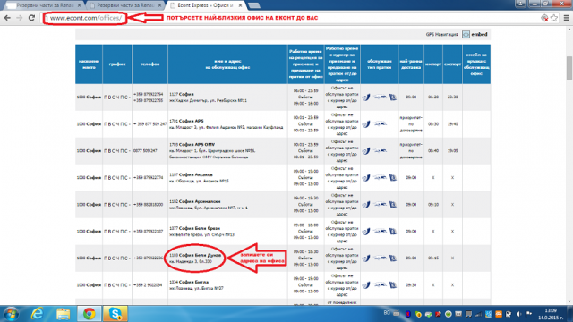The height and width of the screenshot is (322, 573).
Task: Click the 08:30 import time in 1701 София APS row
Action: tap(433, 124)
